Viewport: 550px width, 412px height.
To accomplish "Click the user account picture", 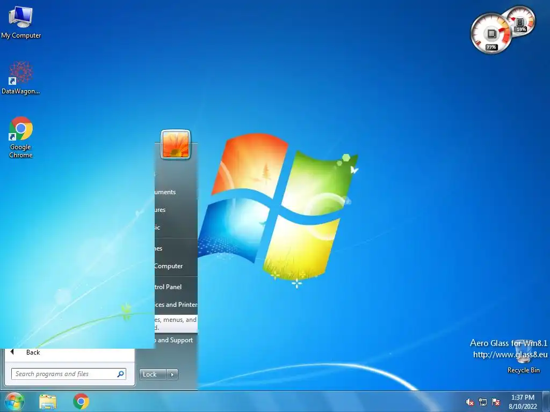I will [x=176, y=145].
